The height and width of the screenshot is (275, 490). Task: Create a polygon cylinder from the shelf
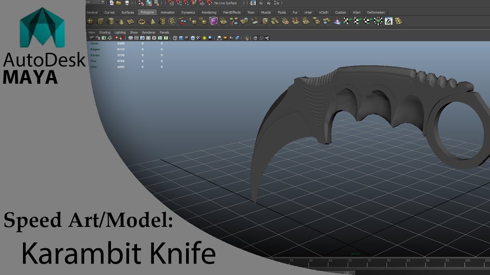(111, 21)
